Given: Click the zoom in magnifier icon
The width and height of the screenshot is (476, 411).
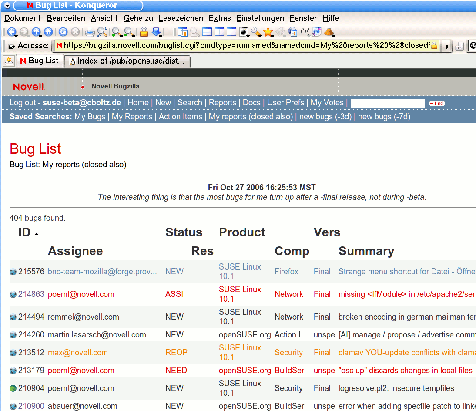Looking at the screenshot, I should click(x=116, y=32).
